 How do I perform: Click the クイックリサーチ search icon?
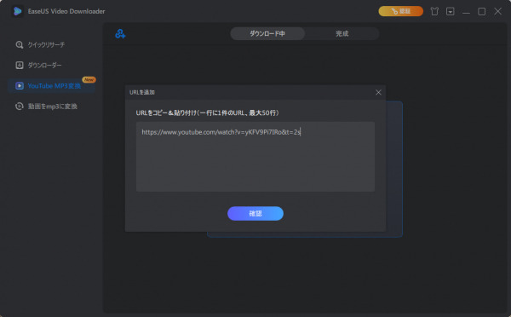point(20,44)
